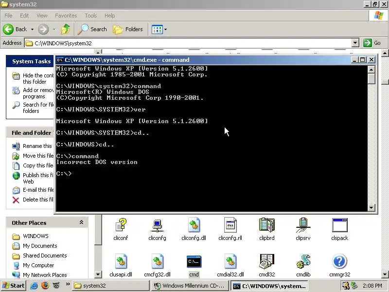Screen dimensions: 389x292
Task: Click the address bar path field
Action: [x=188, y=43]
